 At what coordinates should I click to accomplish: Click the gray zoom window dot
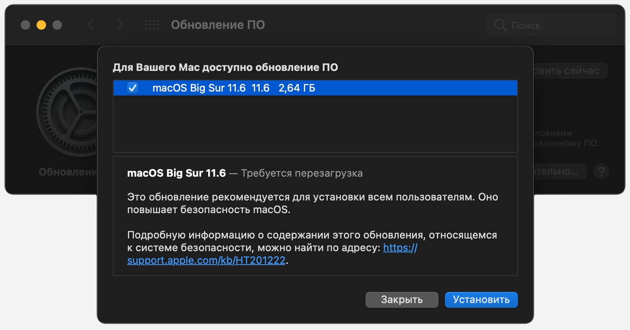[57, 25]
